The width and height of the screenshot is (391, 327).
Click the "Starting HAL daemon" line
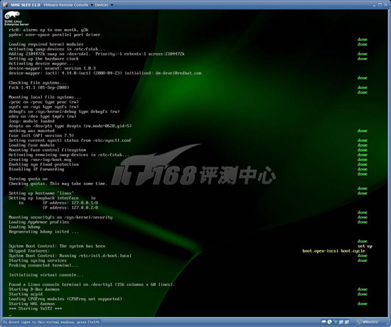point(32,304)
